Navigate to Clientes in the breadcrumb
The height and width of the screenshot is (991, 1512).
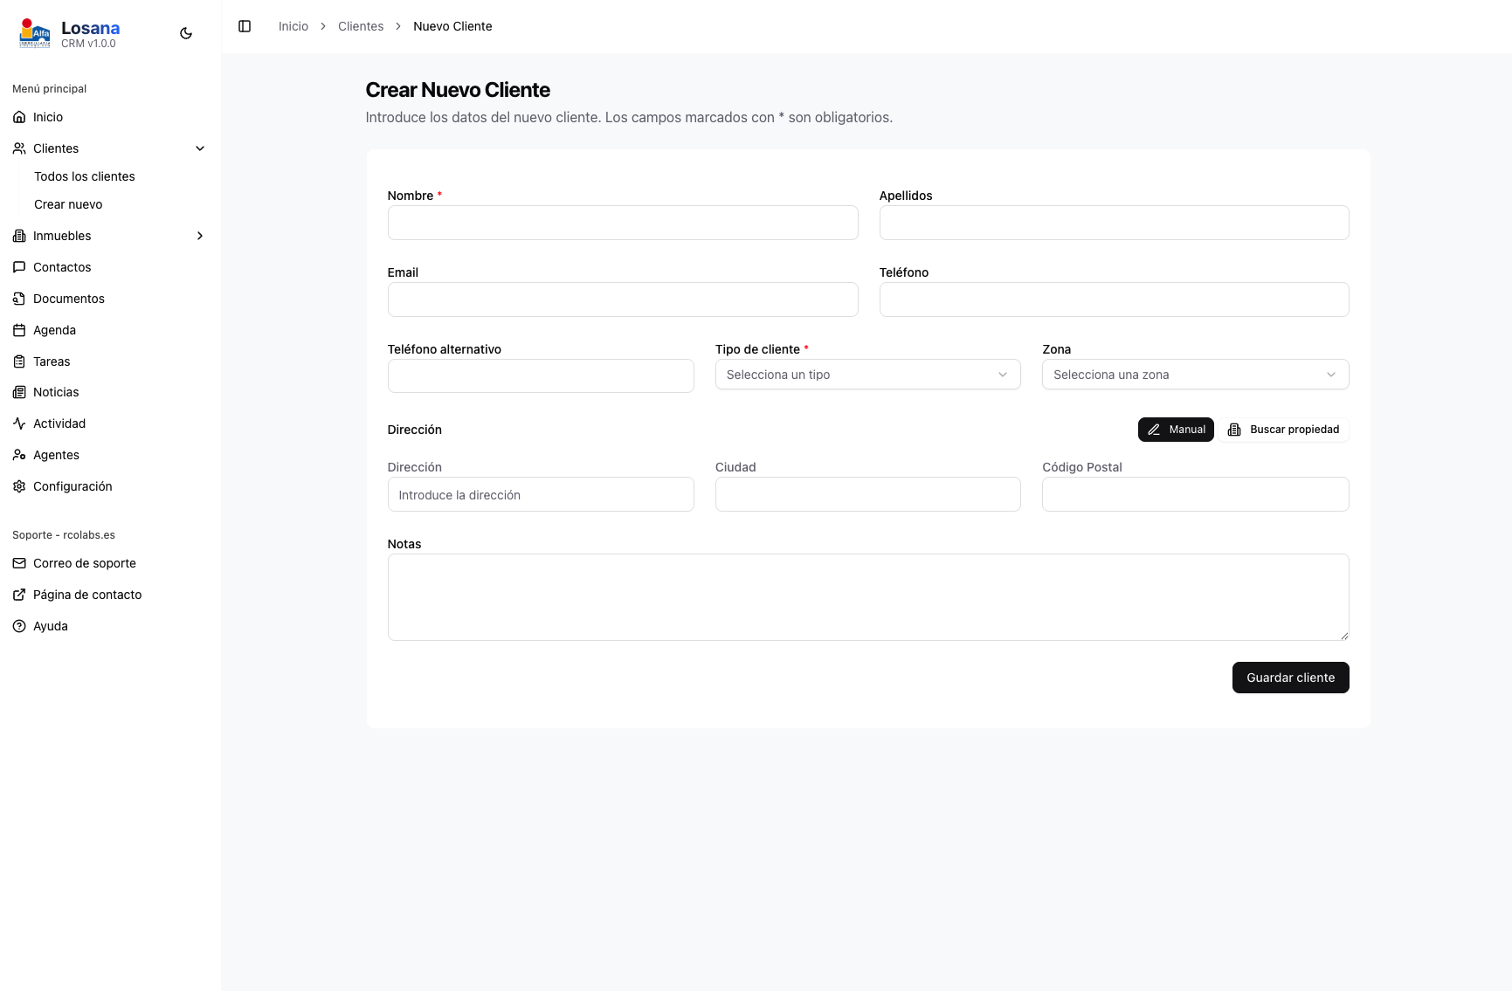[x=361, y=26]
